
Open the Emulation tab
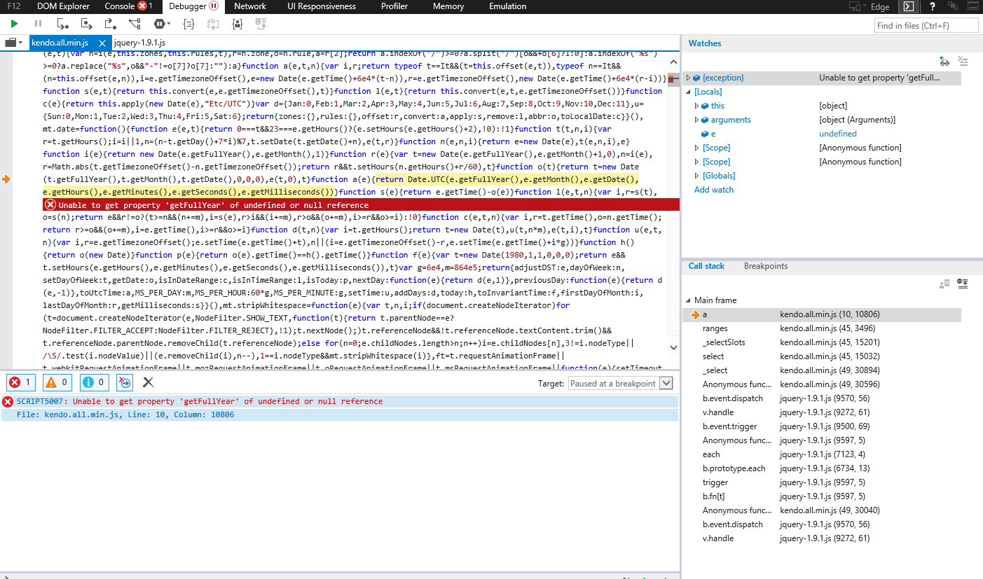point(508,6)
